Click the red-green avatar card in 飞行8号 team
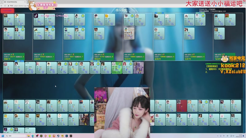 [230, 20]
